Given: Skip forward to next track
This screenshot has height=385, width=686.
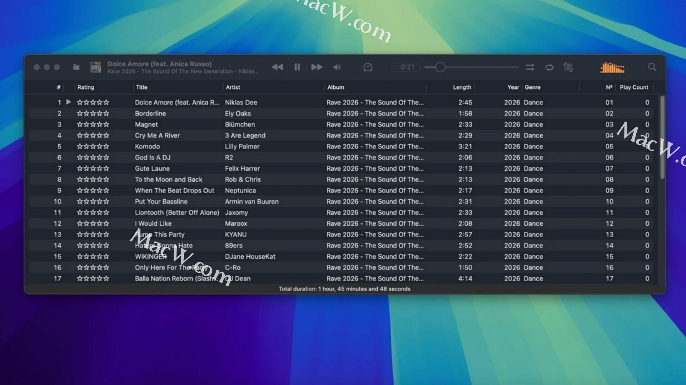Looking at the screenshot, I should [x=317, y=67].
